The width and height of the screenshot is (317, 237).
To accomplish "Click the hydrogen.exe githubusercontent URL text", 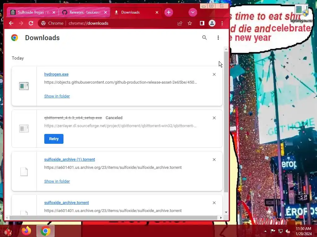I will coord(120,82).
